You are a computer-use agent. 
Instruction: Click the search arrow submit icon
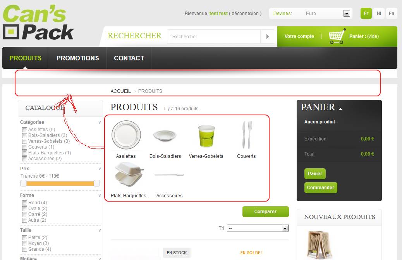267,37
